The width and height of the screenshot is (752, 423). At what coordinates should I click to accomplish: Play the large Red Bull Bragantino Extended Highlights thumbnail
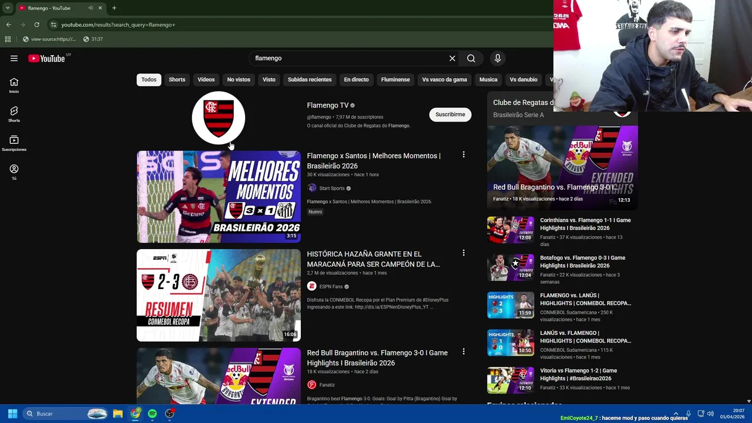[x=562, y=167]
